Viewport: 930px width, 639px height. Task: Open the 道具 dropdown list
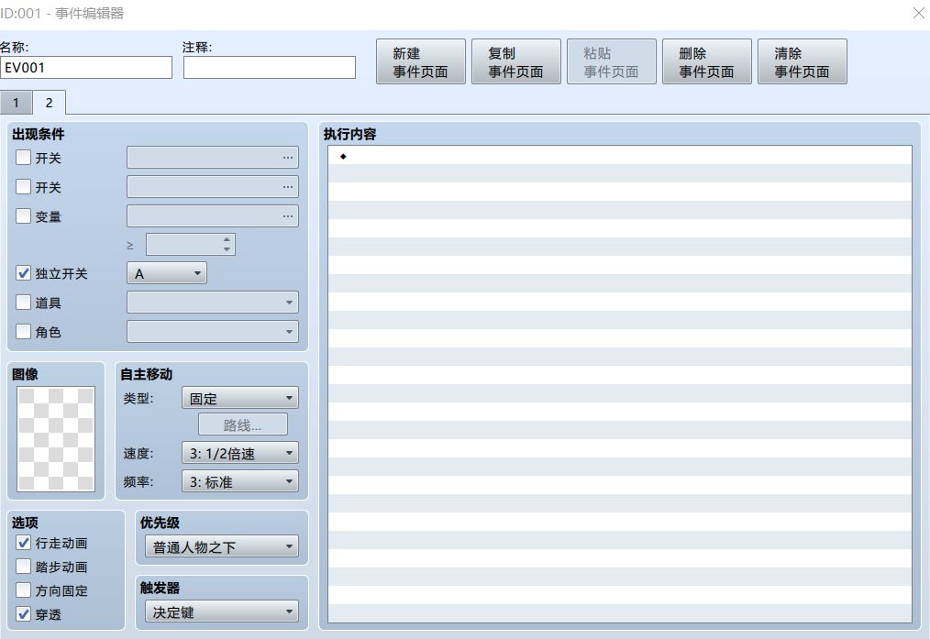[213, 303]
